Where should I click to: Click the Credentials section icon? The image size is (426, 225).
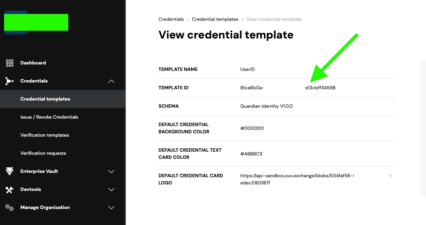[10, 81]
